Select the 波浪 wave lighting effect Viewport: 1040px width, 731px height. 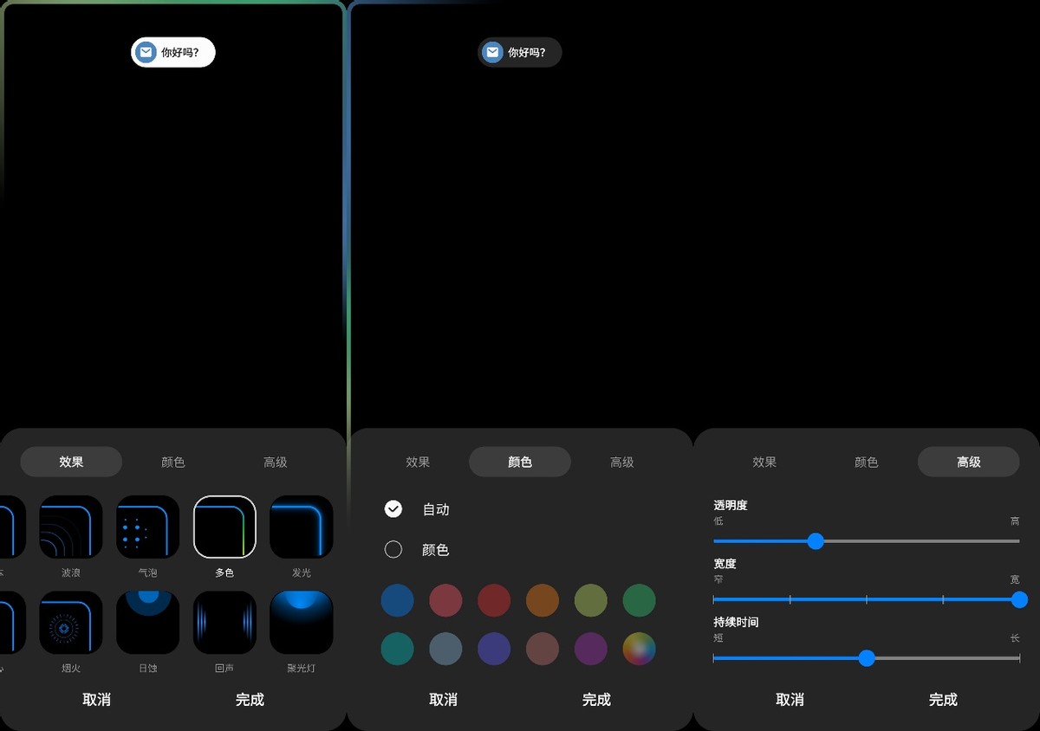click(x=71, y=527)
